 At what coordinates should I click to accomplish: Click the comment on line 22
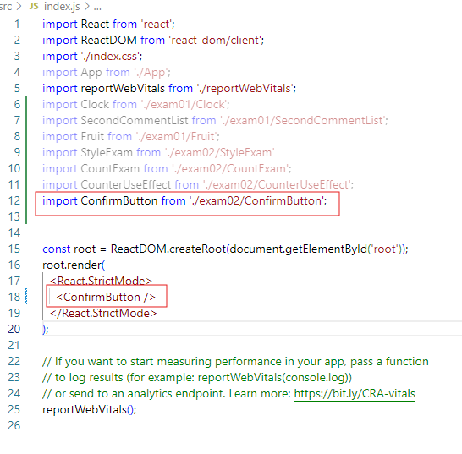[x=235, y=362]
